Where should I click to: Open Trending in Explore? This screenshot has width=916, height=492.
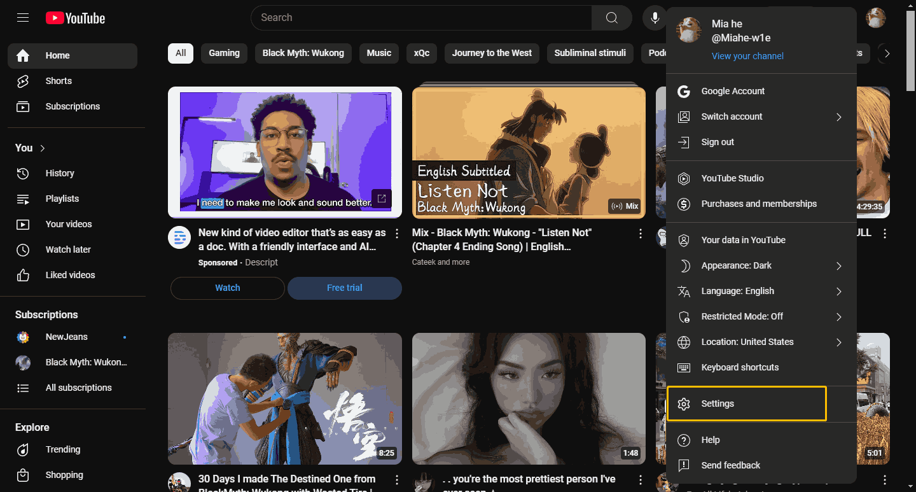(73, 449)
